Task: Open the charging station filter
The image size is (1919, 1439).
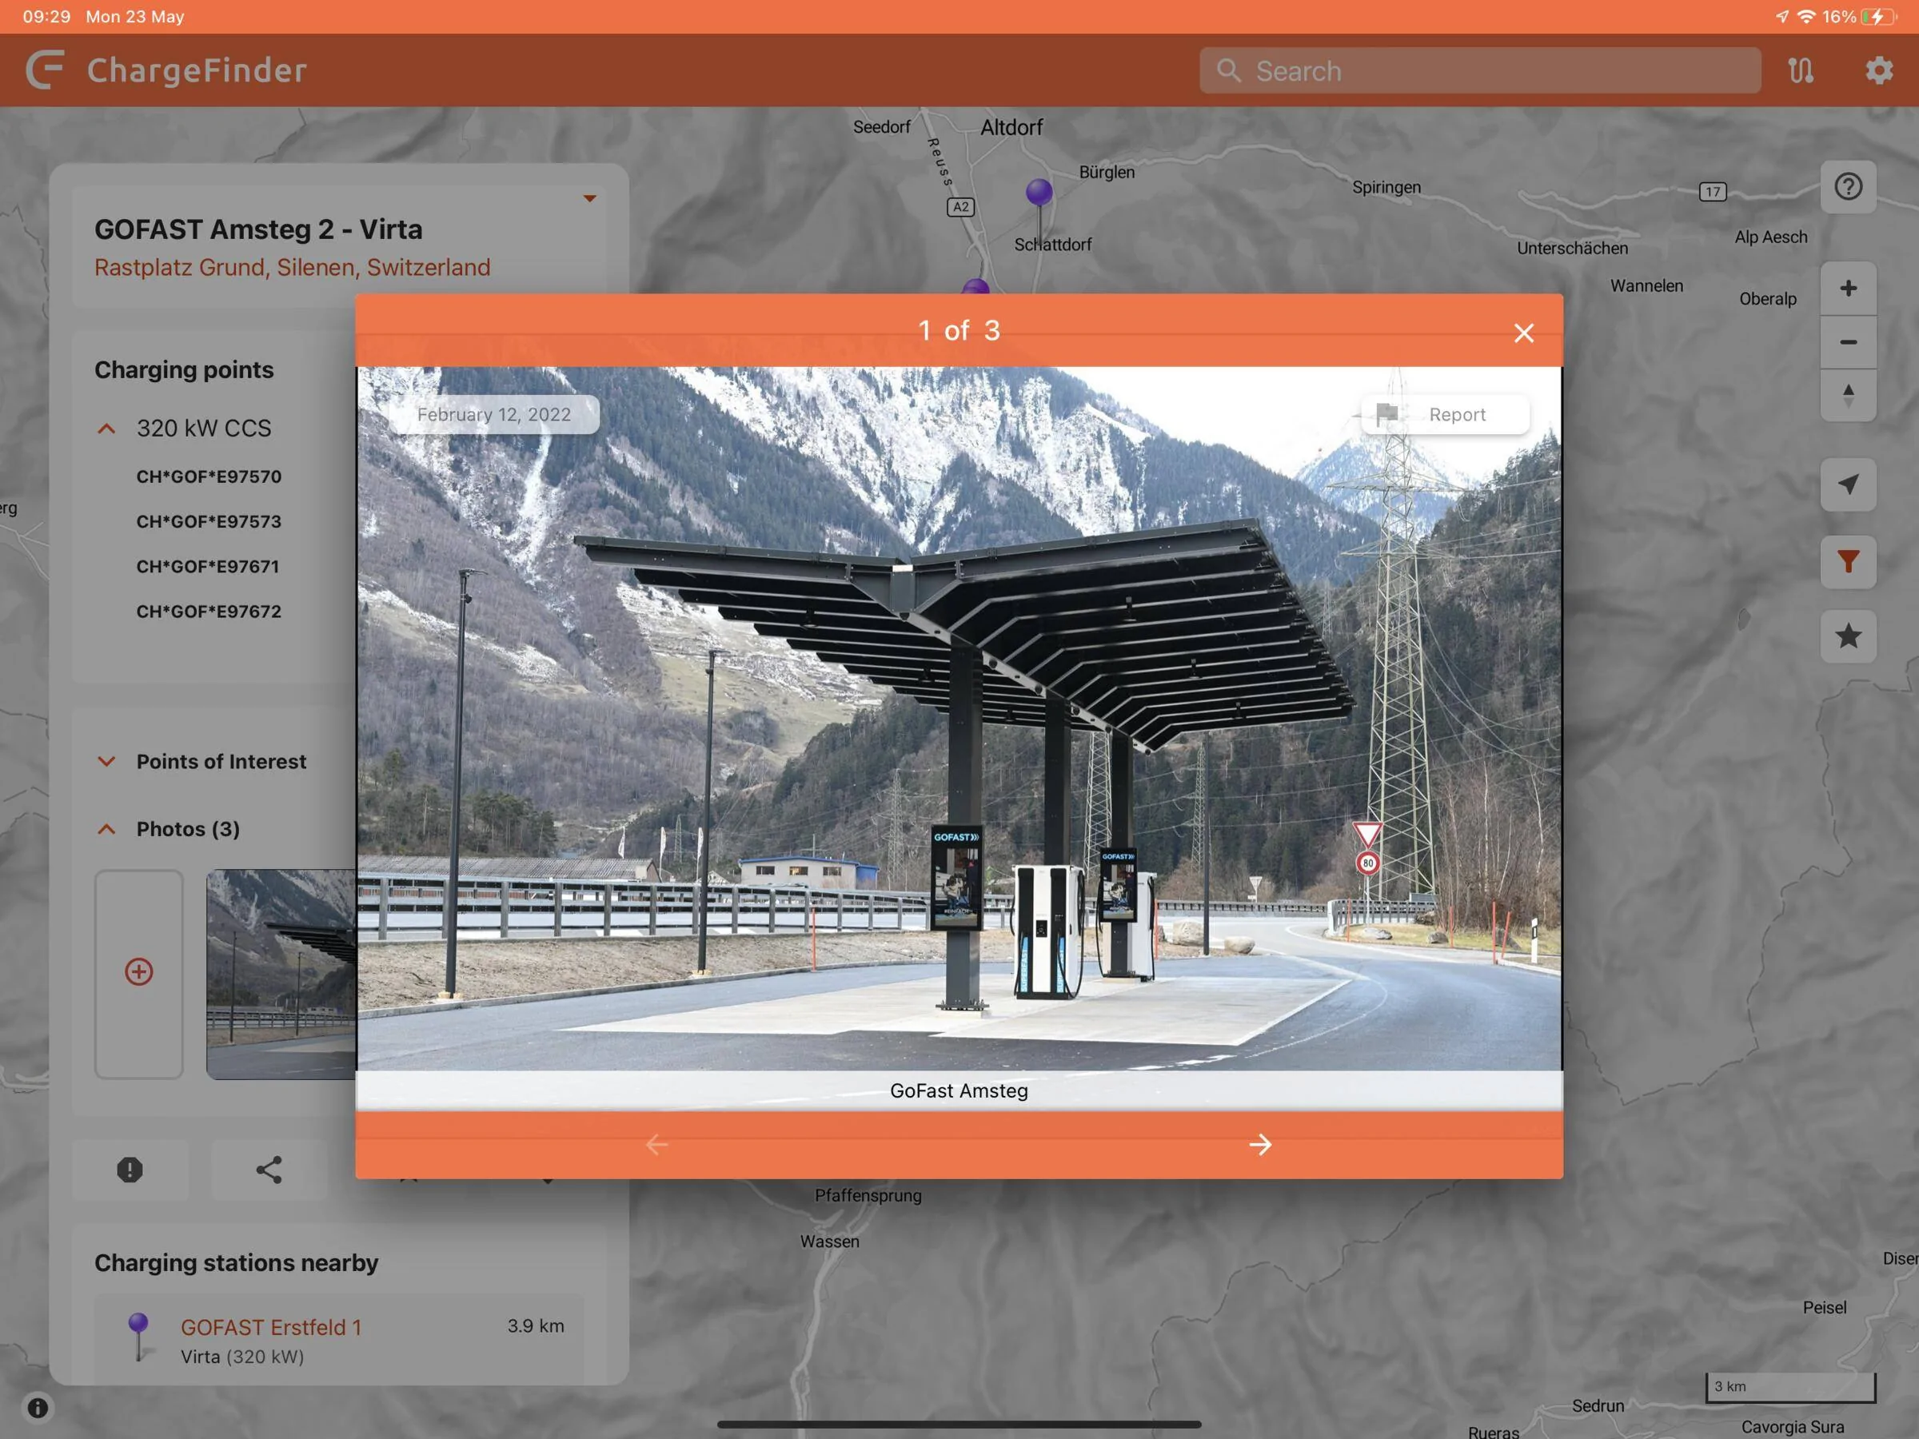Action: tap(1848, 561)
